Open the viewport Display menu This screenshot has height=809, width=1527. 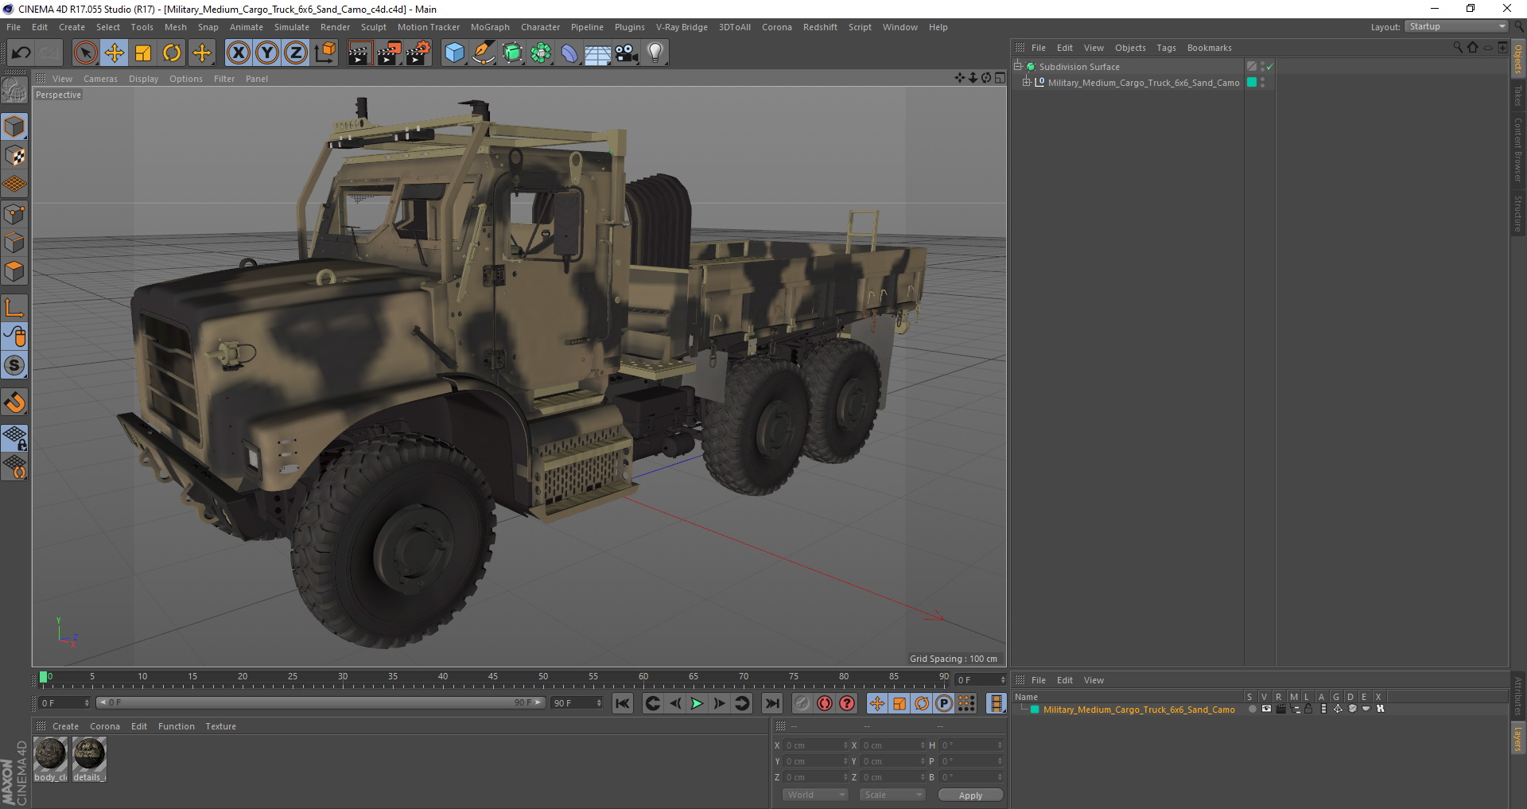pos(144,79)
